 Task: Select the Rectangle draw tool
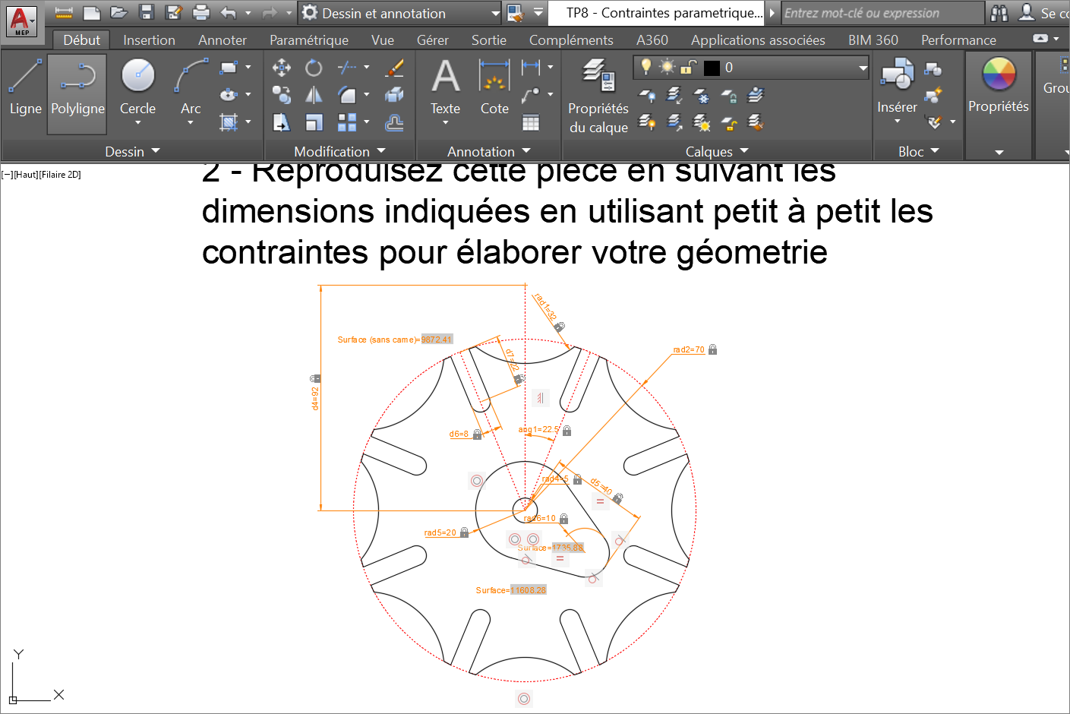(229, 68)
